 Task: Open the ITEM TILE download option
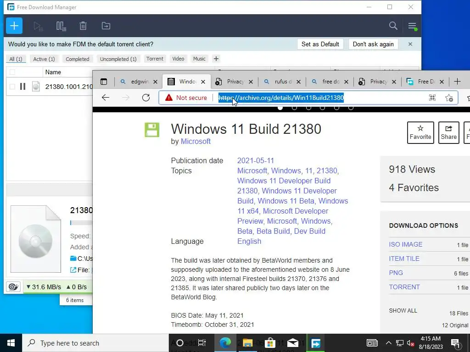point(404,258)
